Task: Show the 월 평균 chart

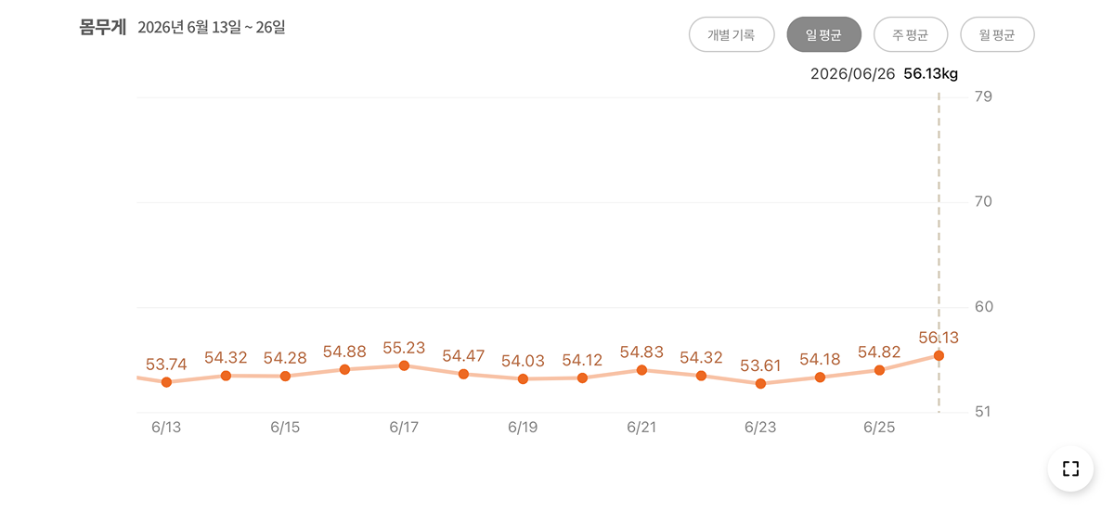Action: pos(997,34)
